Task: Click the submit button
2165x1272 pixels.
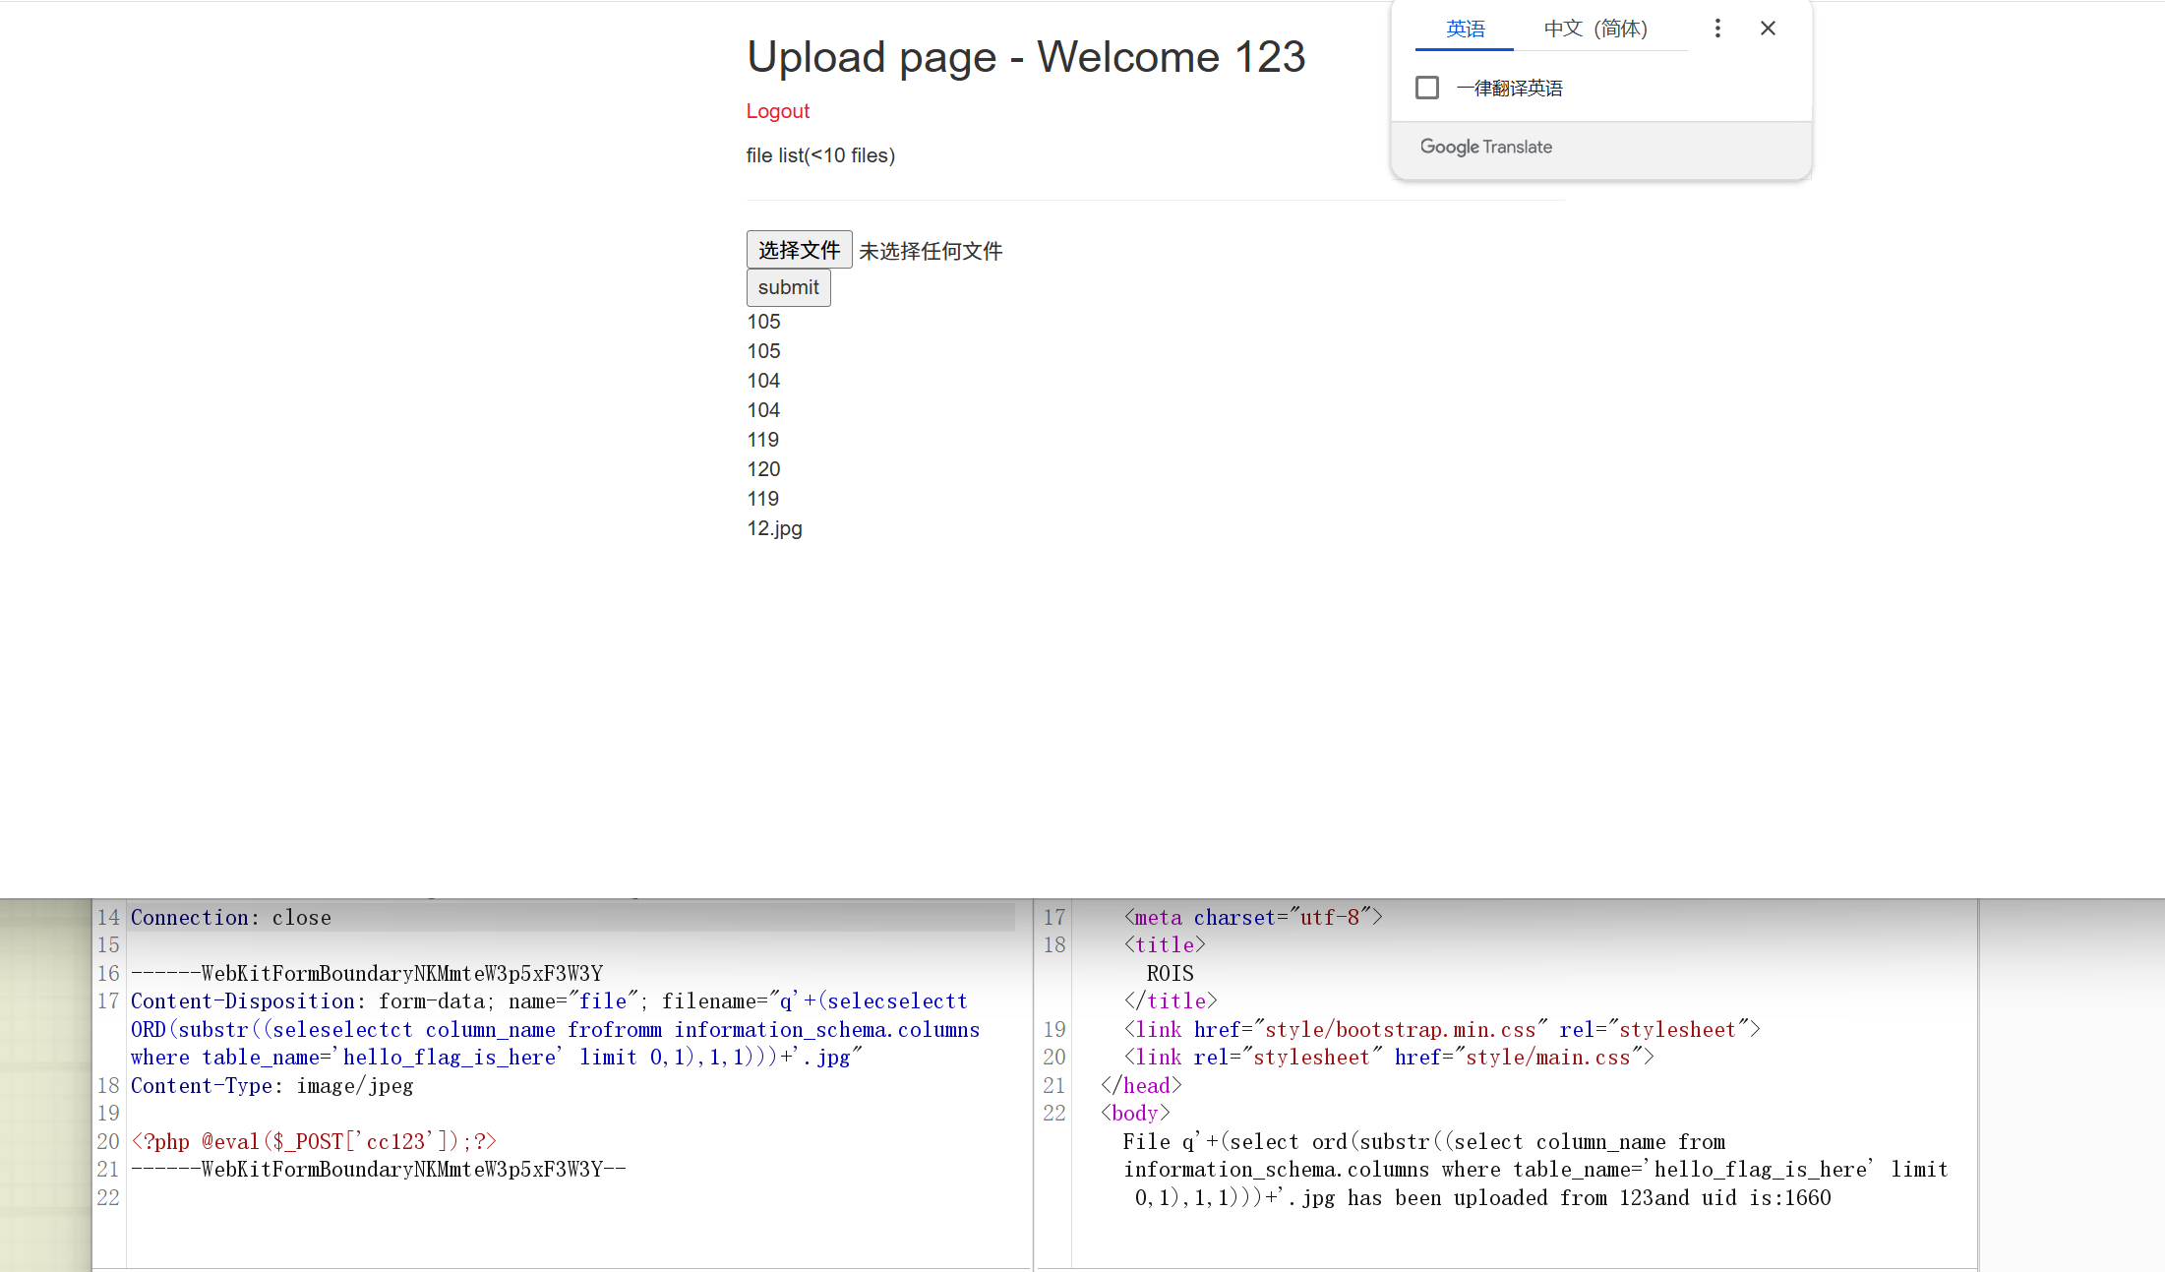Action: click(x=787, y=287)
